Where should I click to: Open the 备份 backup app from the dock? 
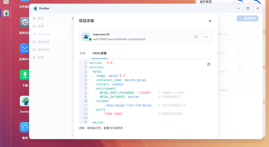click(x=24, y=127)
